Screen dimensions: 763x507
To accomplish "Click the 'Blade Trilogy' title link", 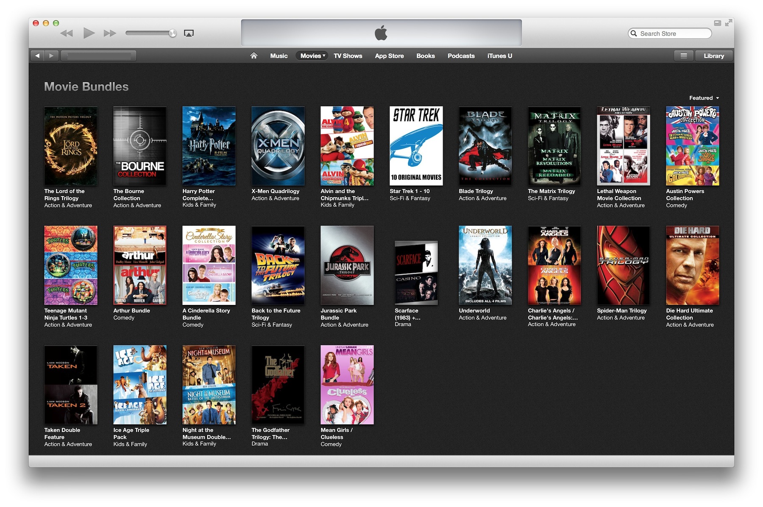I will click(x=476, y=191).
